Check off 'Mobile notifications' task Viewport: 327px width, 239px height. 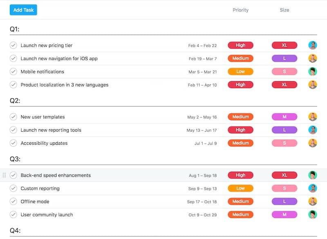point(13,72)
